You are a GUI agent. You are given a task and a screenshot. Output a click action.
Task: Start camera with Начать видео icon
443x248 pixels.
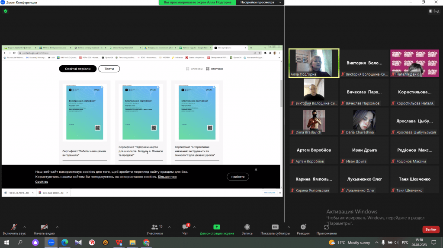pyautogui.click(x=44, y=227)
